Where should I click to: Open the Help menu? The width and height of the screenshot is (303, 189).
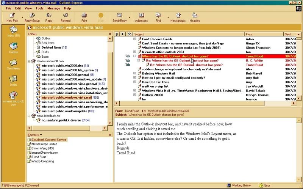point(67,8)
